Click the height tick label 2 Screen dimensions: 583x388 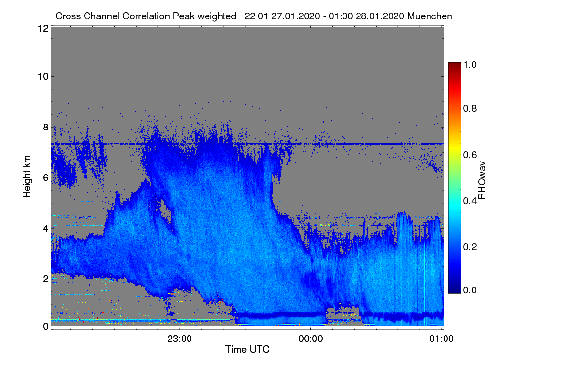[x=45, y=278]
